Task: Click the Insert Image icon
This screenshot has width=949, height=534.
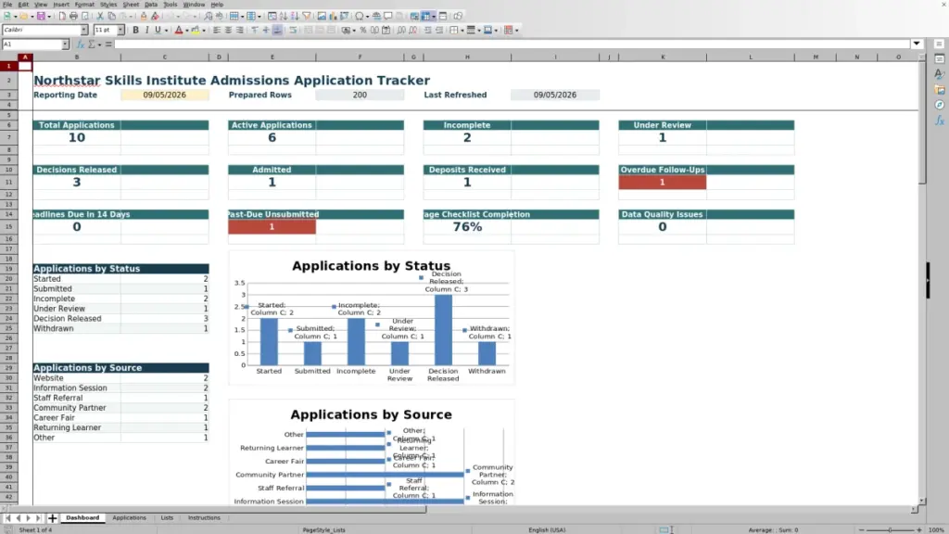Action: [x=322, y=16]
